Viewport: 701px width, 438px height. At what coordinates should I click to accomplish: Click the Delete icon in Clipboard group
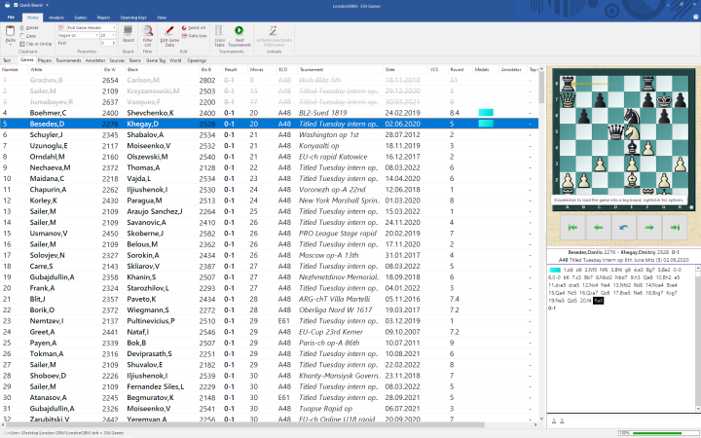[x=21, y=27]
